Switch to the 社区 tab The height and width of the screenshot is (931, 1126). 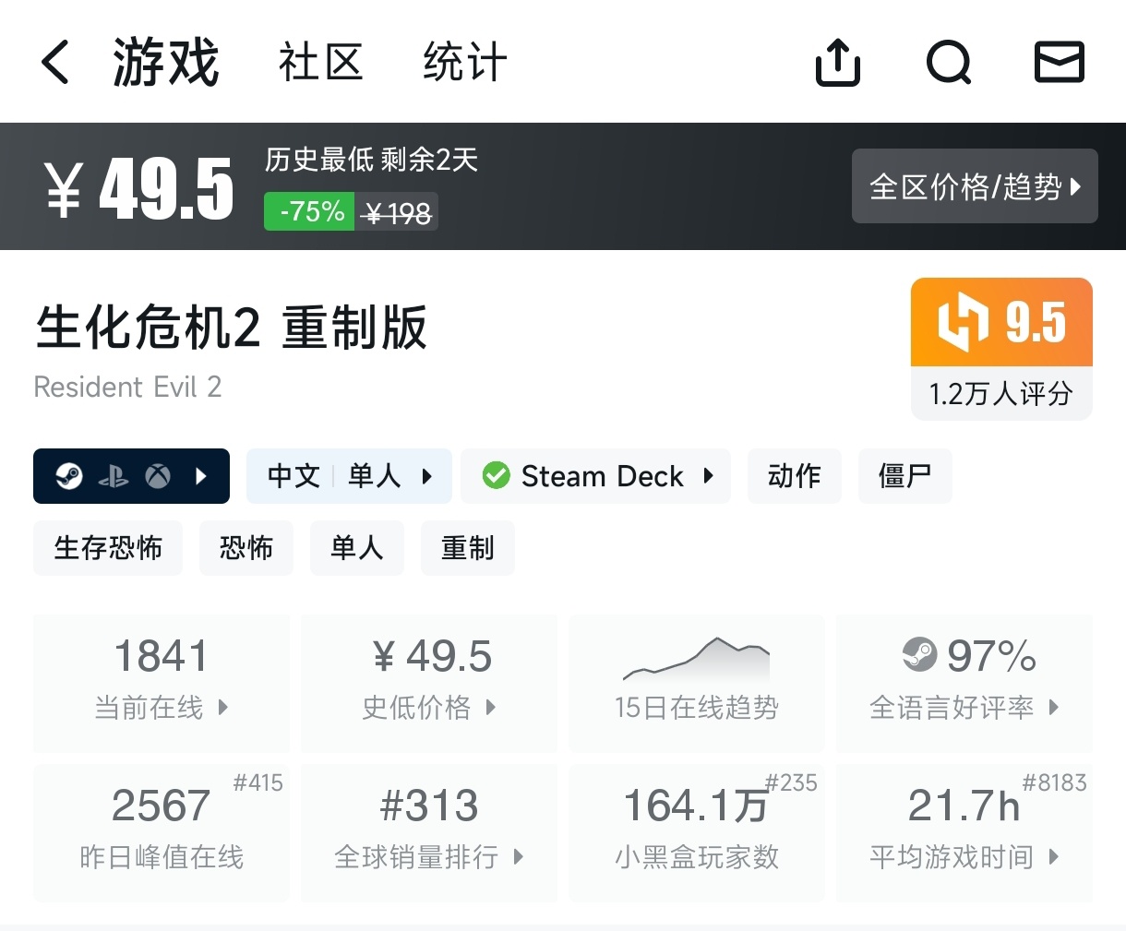[320, 64]
